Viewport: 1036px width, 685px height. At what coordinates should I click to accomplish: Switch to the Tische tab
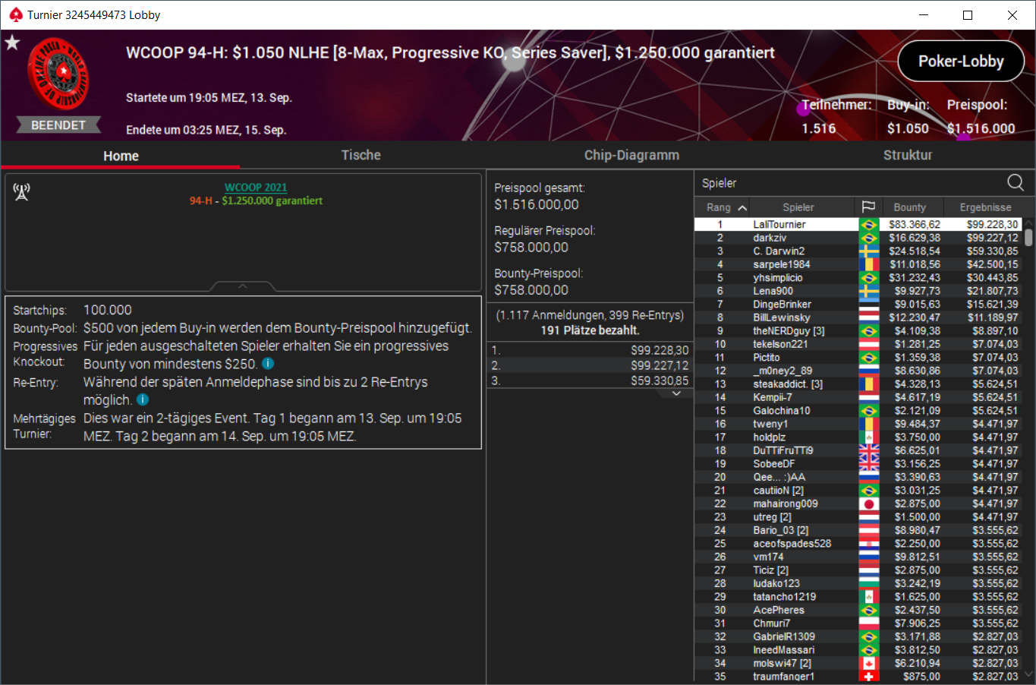coord(361,155)
